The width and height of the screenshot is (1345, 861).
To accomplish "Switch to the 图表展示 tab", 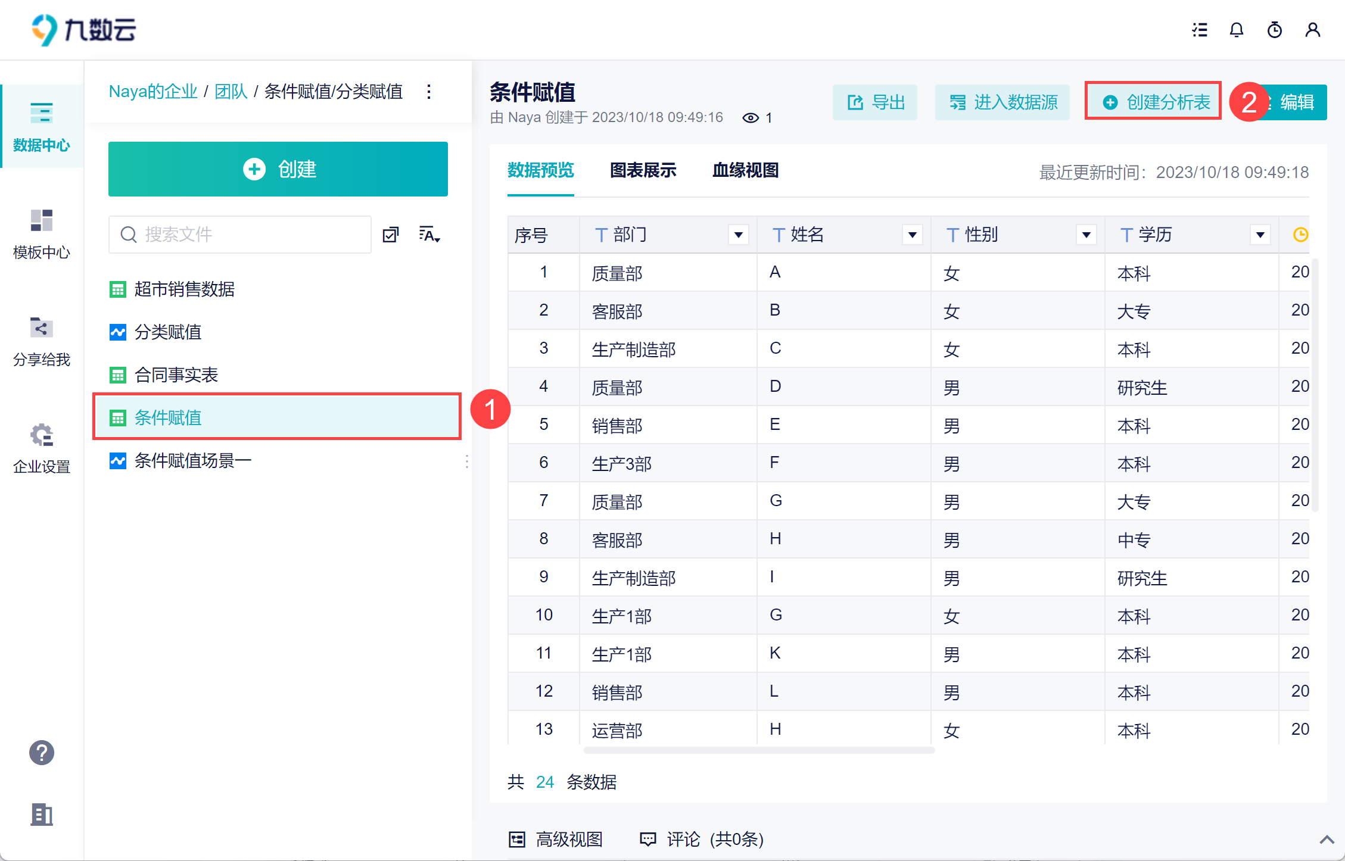I will pyautogui.click(x=643, y=171).
